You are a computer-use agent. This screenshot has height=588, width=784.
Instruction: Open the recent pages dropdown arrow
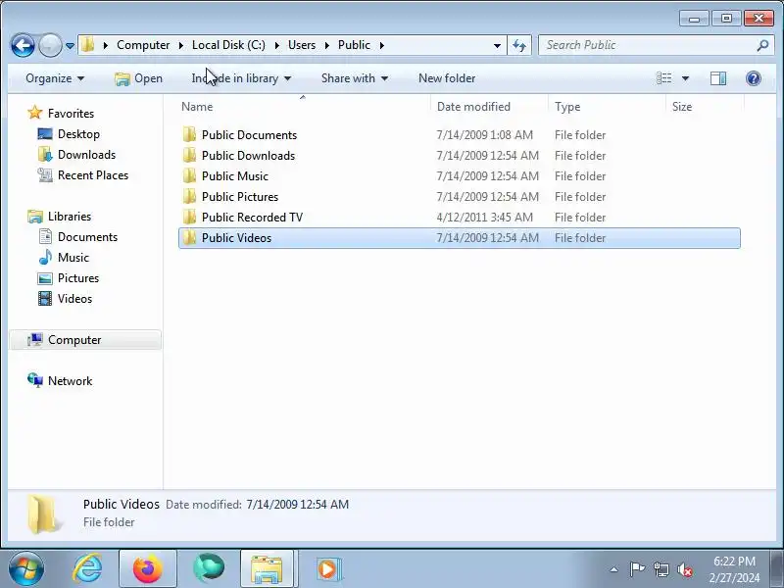pyautogui.click(x=70, y=45)
